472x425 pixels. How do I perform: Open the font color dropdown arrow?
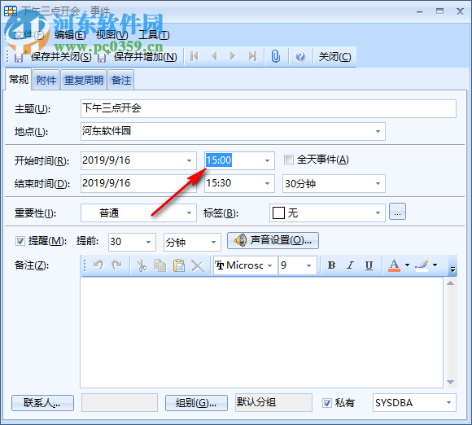click(x=407, y=265)
